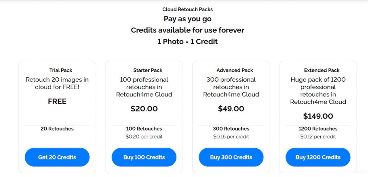
Task: Click the Extended Pack heading
Action: [322, 70]
